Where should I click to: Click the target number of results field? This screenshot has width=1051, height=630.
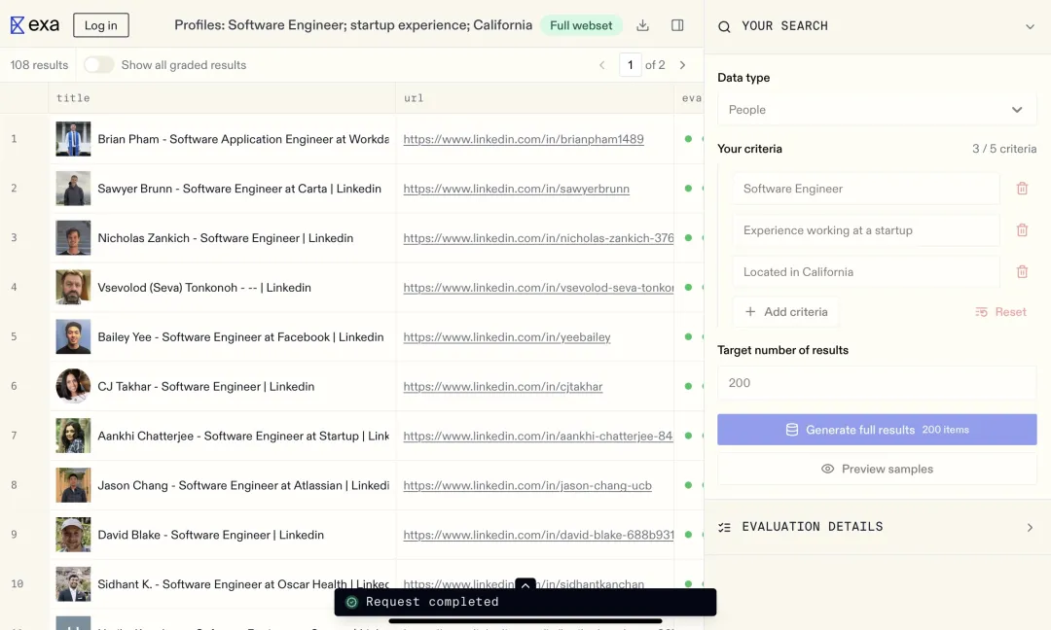coord(877,383)
